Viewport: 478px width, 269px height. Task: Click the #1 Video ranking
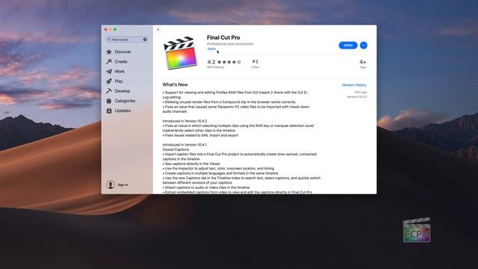pos(255,64)
